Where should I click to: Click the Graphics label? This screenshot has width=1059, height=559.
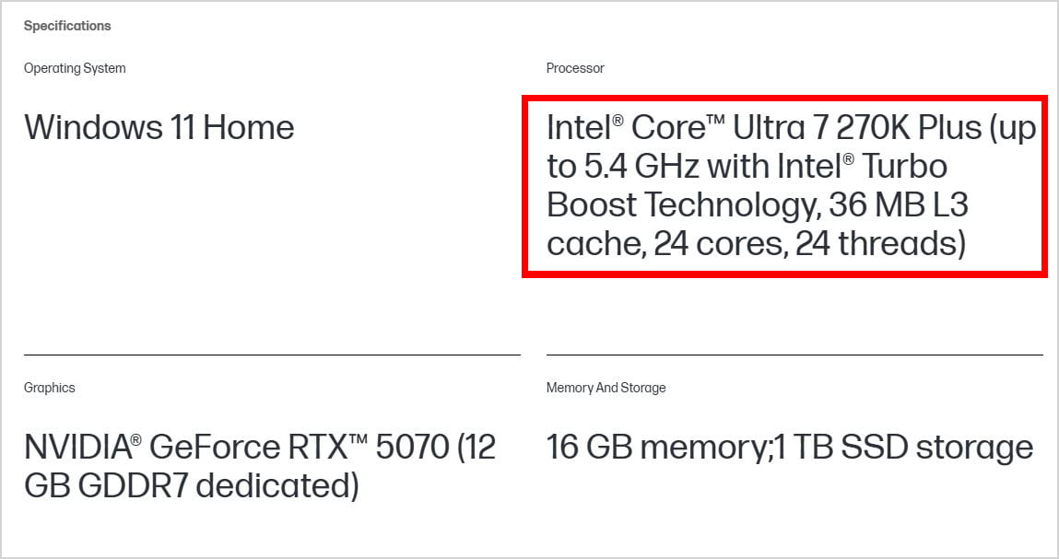click(49, 388)
